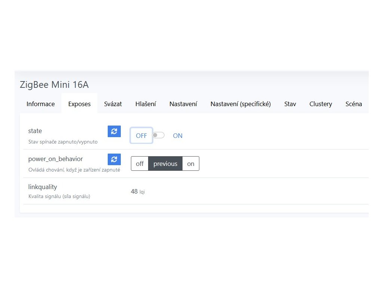Switch to the Exposes tab
Viewport: 383px width, 287px height.
click(x=79, y=104)
